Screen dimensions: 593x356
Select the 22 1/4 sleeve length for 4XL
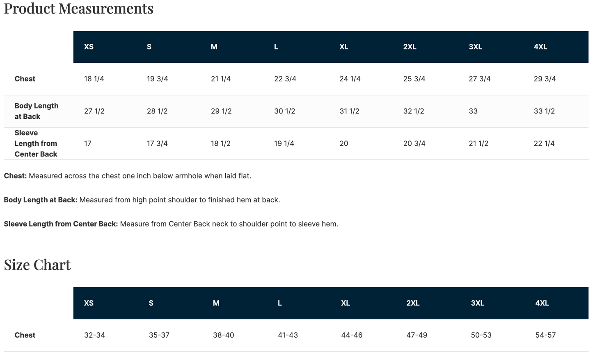pyautogui.click(x=544, y=143)
